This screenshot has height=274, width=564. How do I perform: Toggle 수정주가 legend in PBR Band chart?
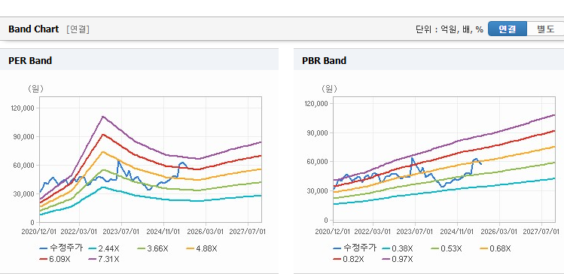coord(355,248)
